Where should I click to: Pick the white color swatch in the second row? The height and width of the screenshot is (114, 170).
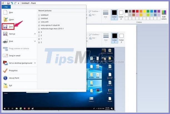(126, 15)
